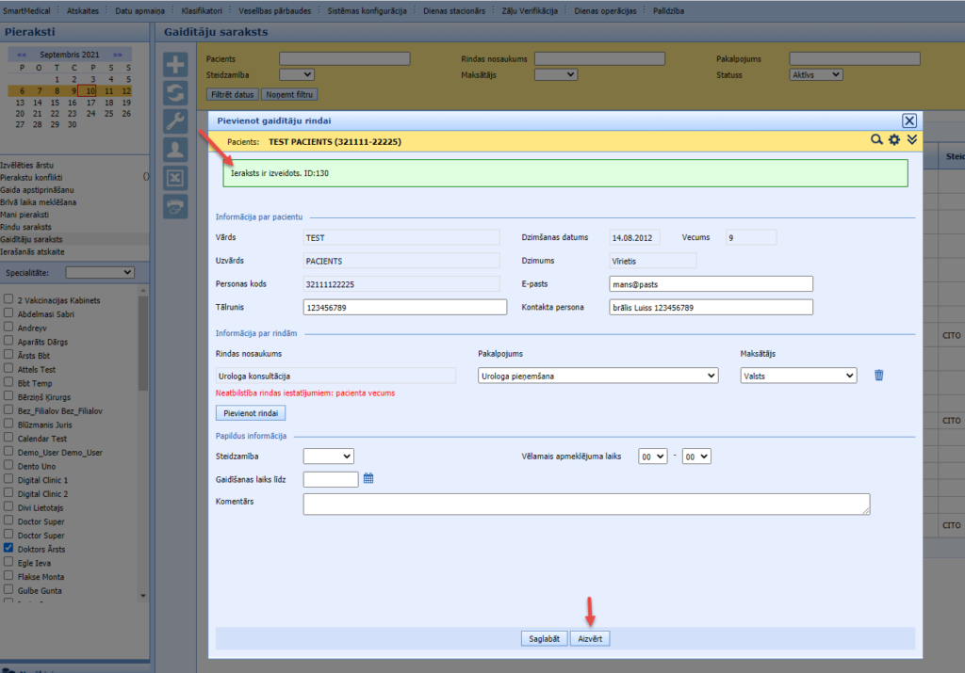
Task: Open the wrench settings sidebar icon
Action: [x=176, y=120]
